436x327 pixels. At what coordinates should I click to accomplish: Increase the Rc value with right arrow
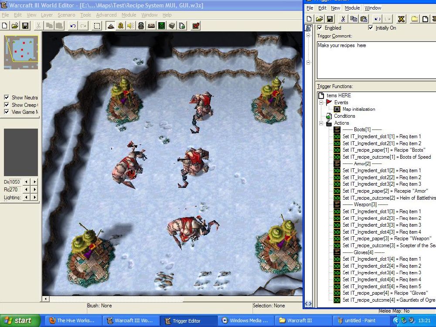34,190
